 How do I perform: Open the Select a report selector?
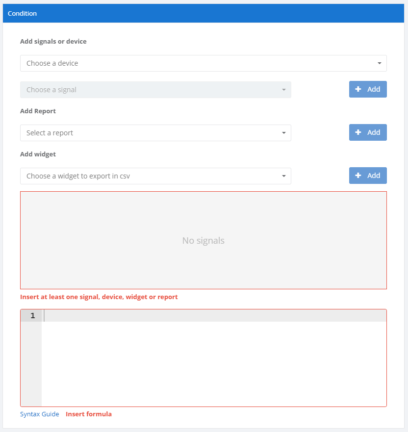147,133
